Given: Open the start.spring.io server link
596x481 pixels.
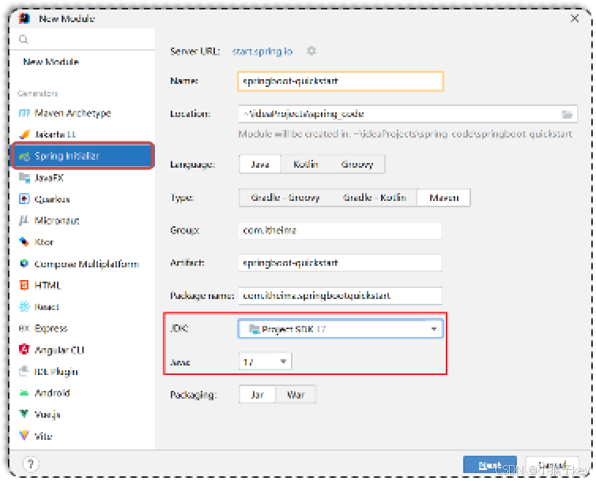Looking at the screenshot, I should click(x=262, y=51).
